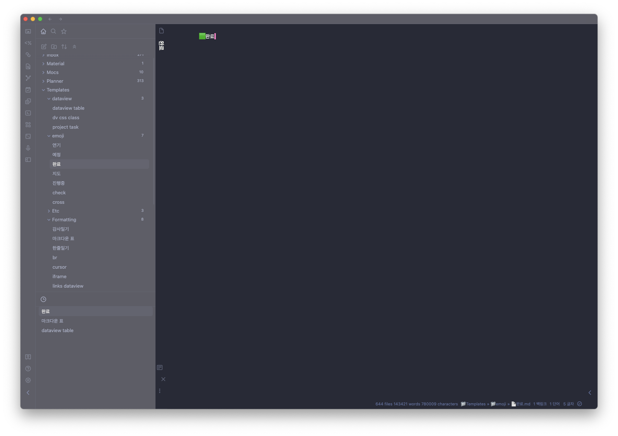Collapse all folders double-chevron icon
Screen dimensions: 618x436
[x=74, y=47]
